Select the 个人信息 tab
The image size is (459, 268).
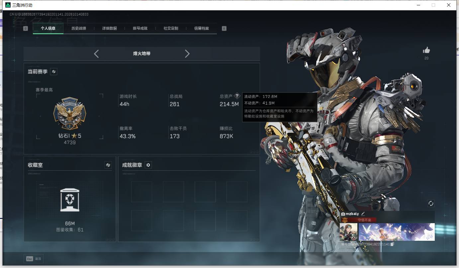(48, 29)
